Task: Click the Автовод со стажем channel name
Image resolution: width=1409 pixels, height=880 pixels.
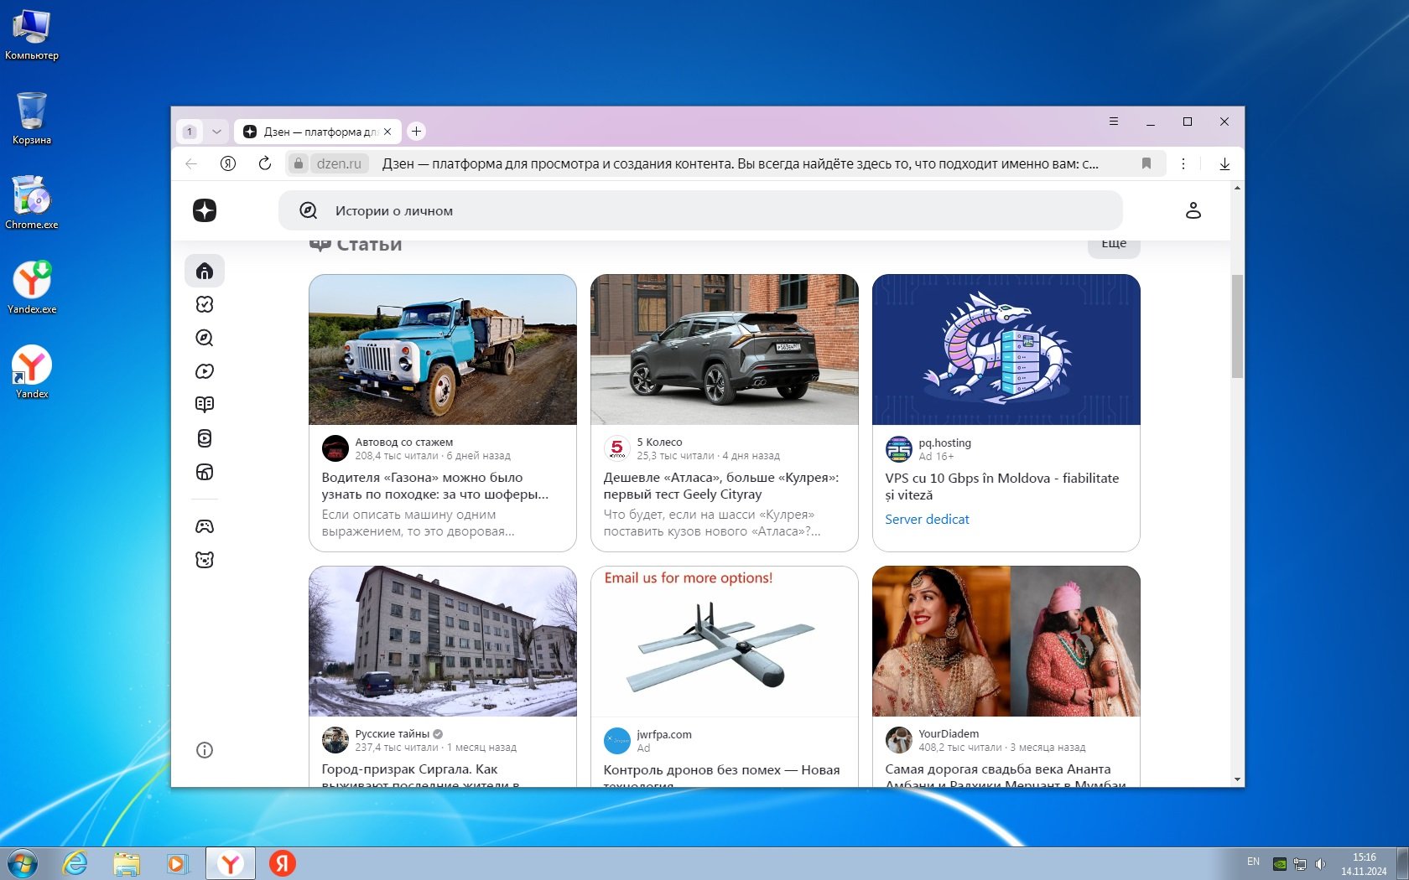Action: tap(403, 442)
